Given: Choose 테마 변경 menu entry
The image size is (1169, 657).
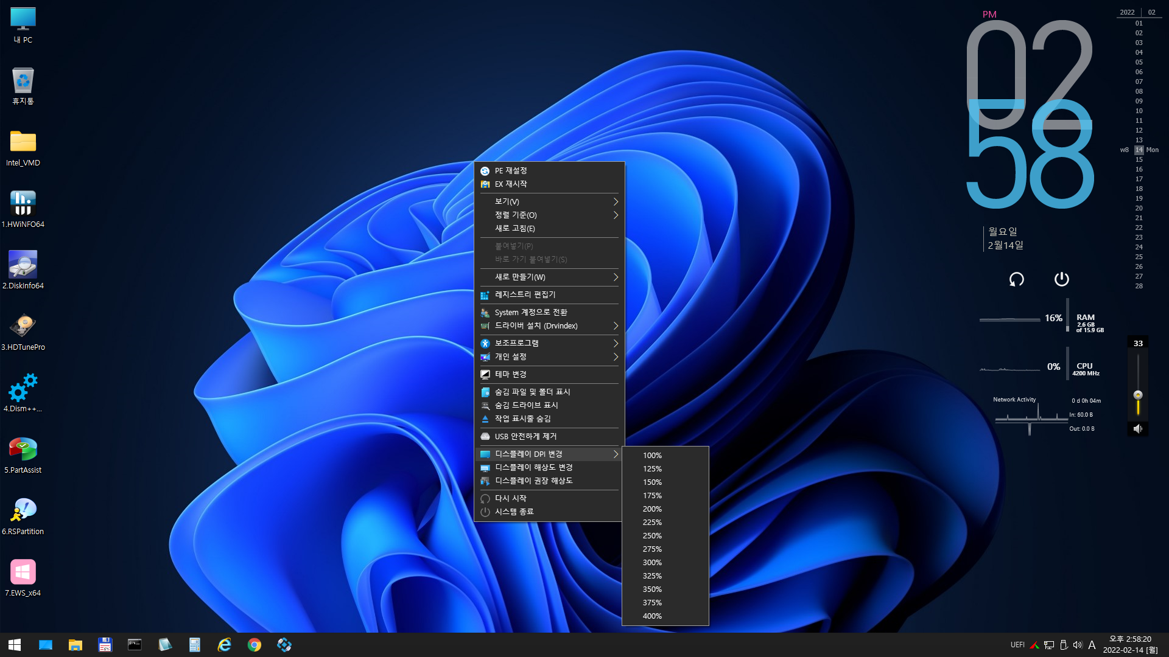Looking at the screenshot, I should click(549, 374).
